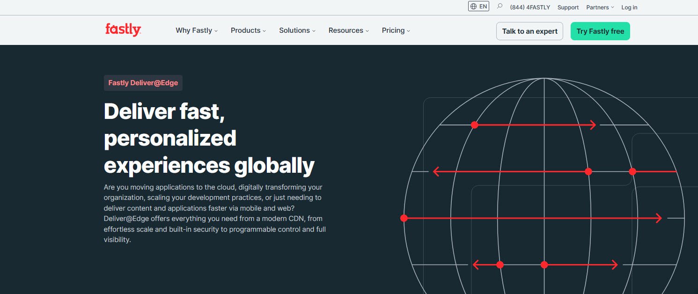Open the search magnifier icon
This screenshot has height=294, width=698.
tap(500, 7)
